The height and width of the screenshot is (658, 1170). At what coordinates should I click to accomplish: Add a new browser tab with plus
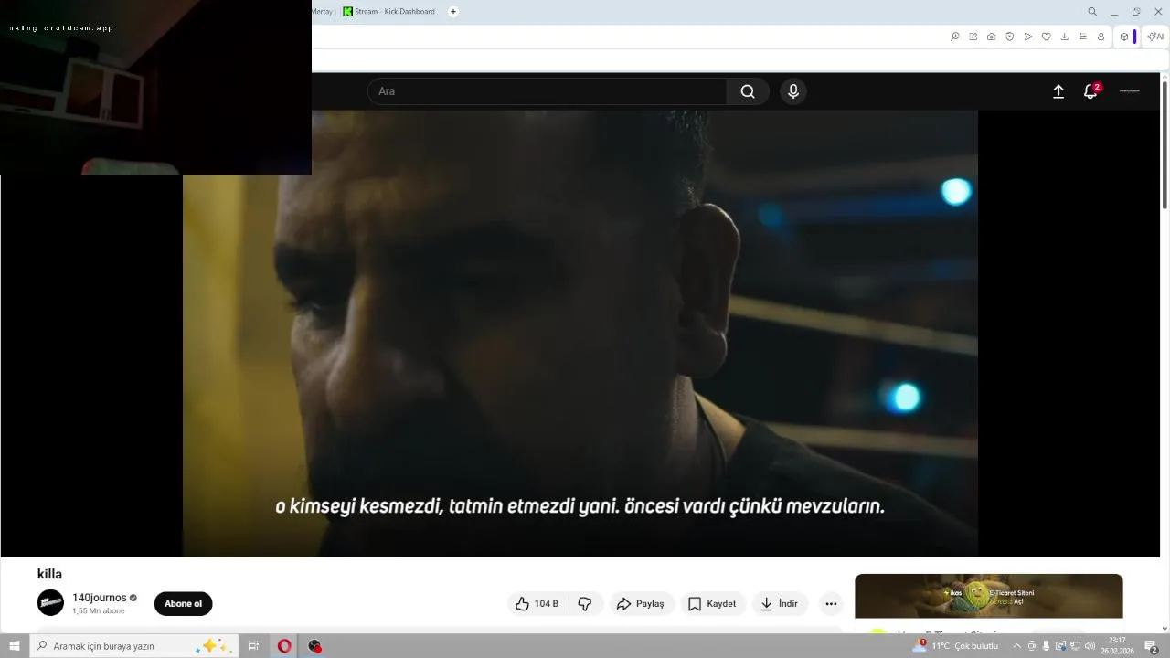tap(453, 12)
